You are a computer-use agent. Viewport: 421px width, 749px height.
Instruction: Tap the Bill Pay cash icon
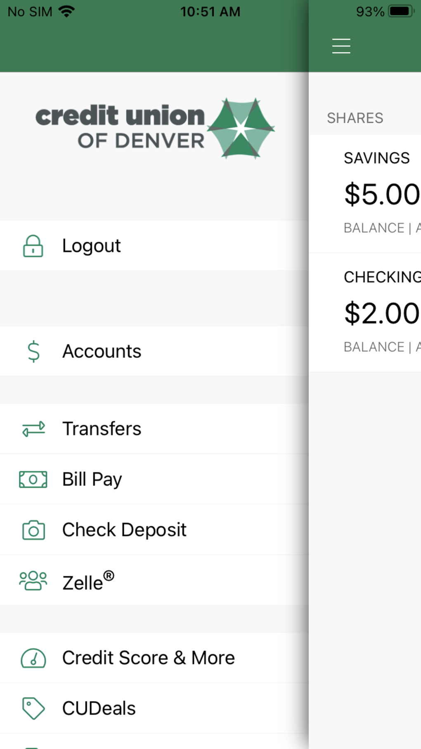coord(33,480)
